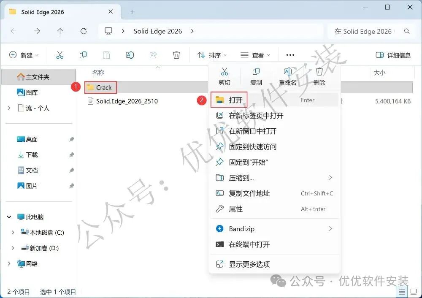Image resolution: width=422 pixels, height=298 pixels.
Task: Switch to details list view icon in status bar
Action: (x=402, y=292)
